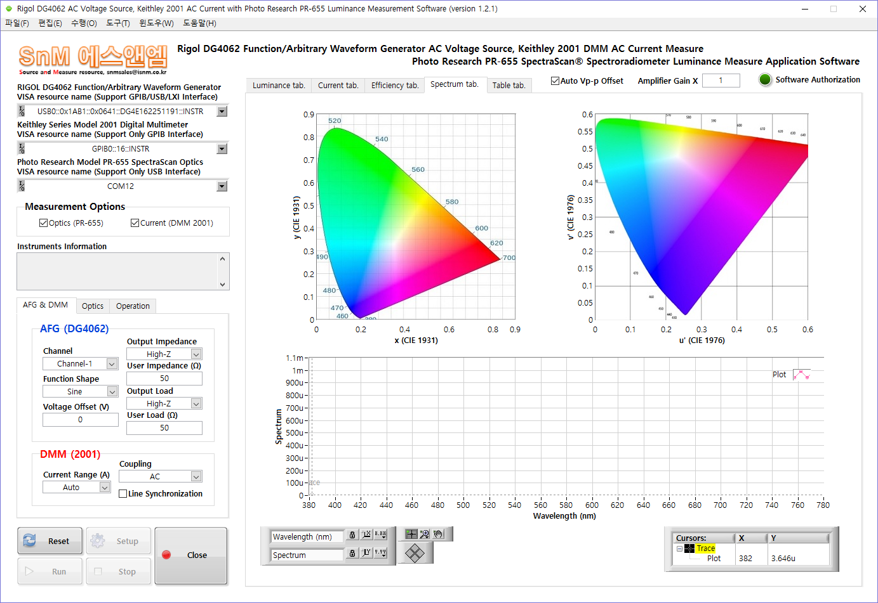Open the Operation settings tab
878x603 pixels.
tap(133, 306)
